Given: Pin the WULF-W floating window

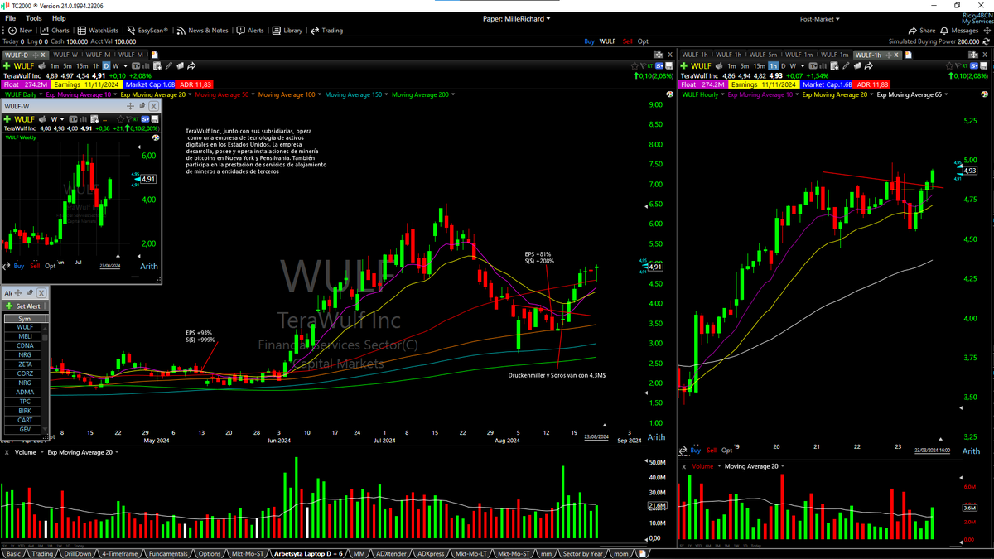Looking at the screenshot, I should [x=142, y=106].
